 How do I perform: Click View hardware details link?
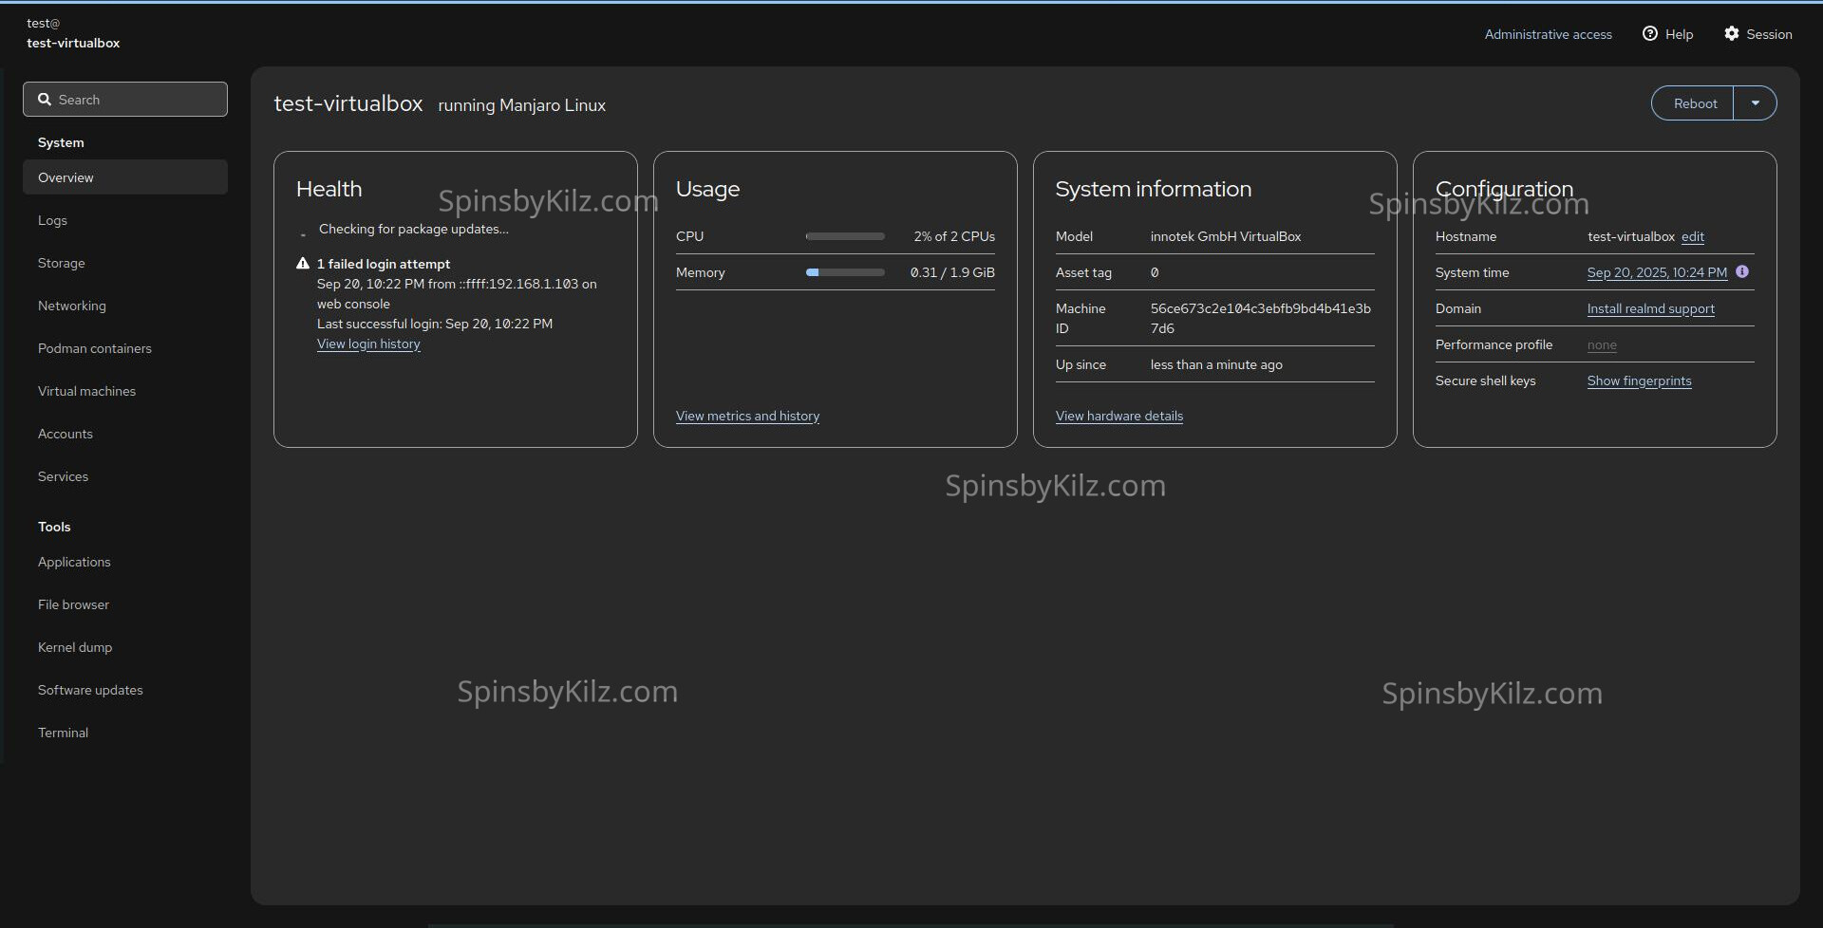(1118, 416)
